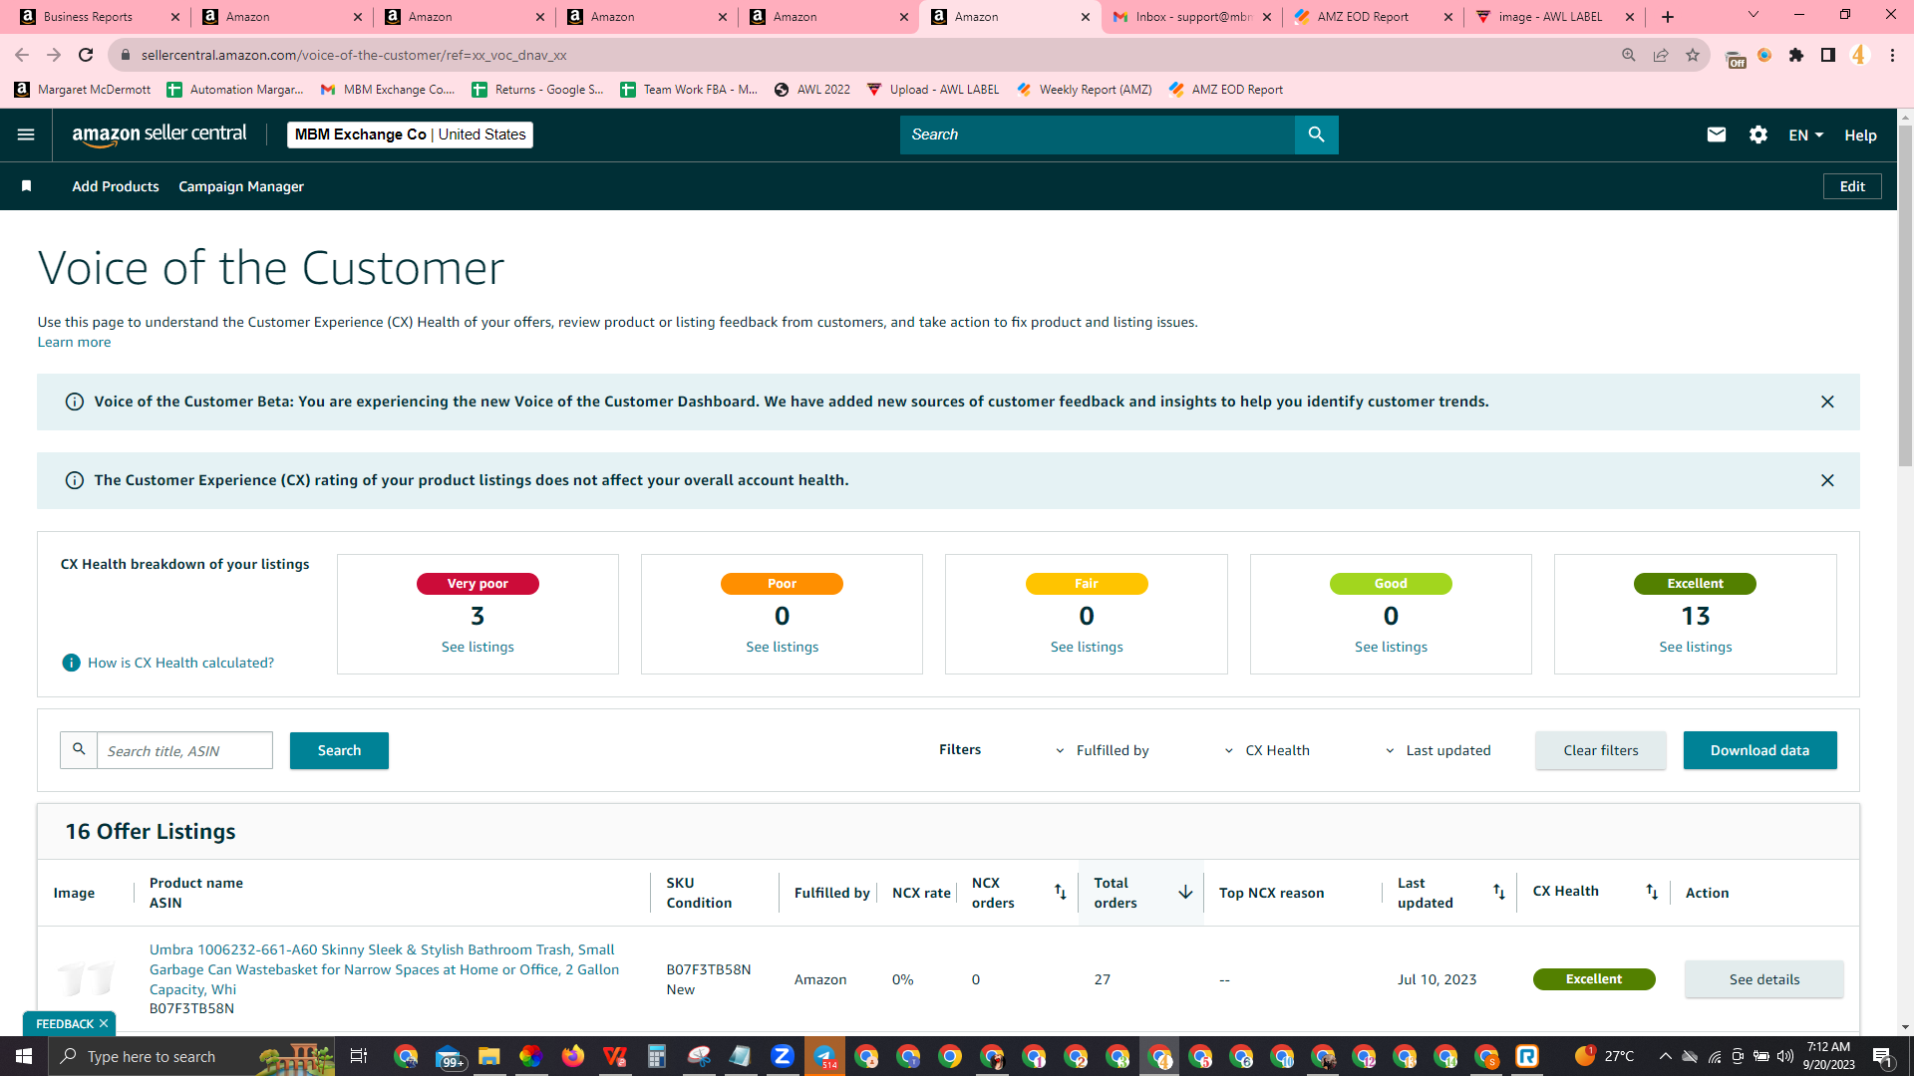Screen dimensions: 1914x1076
Task: Click the search magnifier button in header
Action: 1316,134
